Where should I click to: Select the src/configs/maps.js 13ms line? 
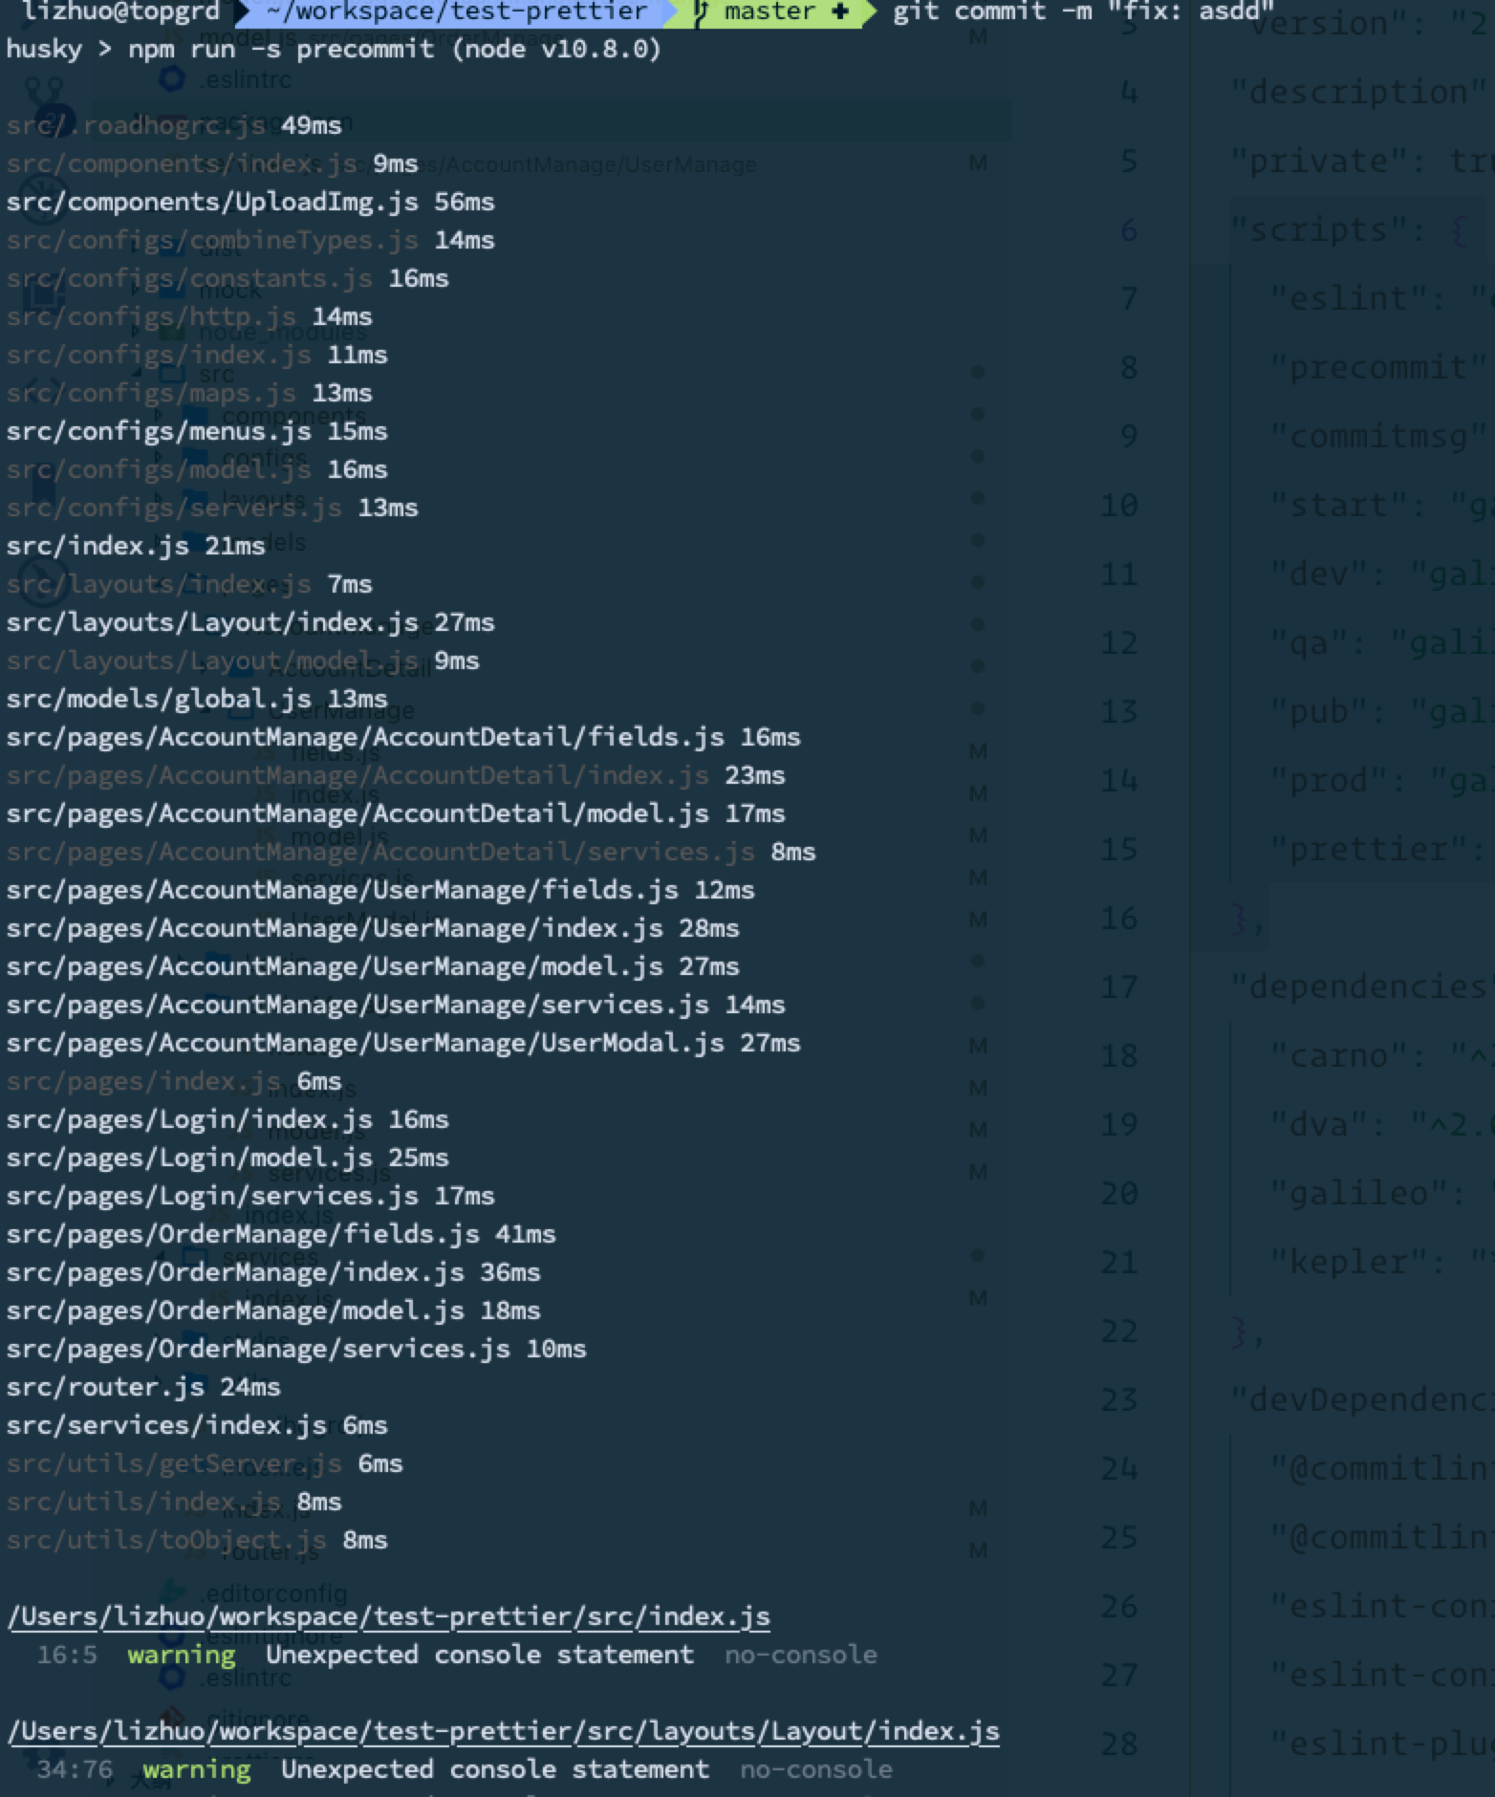pos(189,393)
